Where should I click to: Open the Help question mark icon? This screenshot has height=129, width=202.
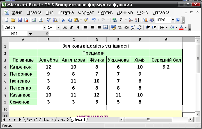click(178, 20)
